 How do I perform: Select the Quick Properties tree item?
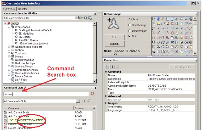(x=25, y=60)
